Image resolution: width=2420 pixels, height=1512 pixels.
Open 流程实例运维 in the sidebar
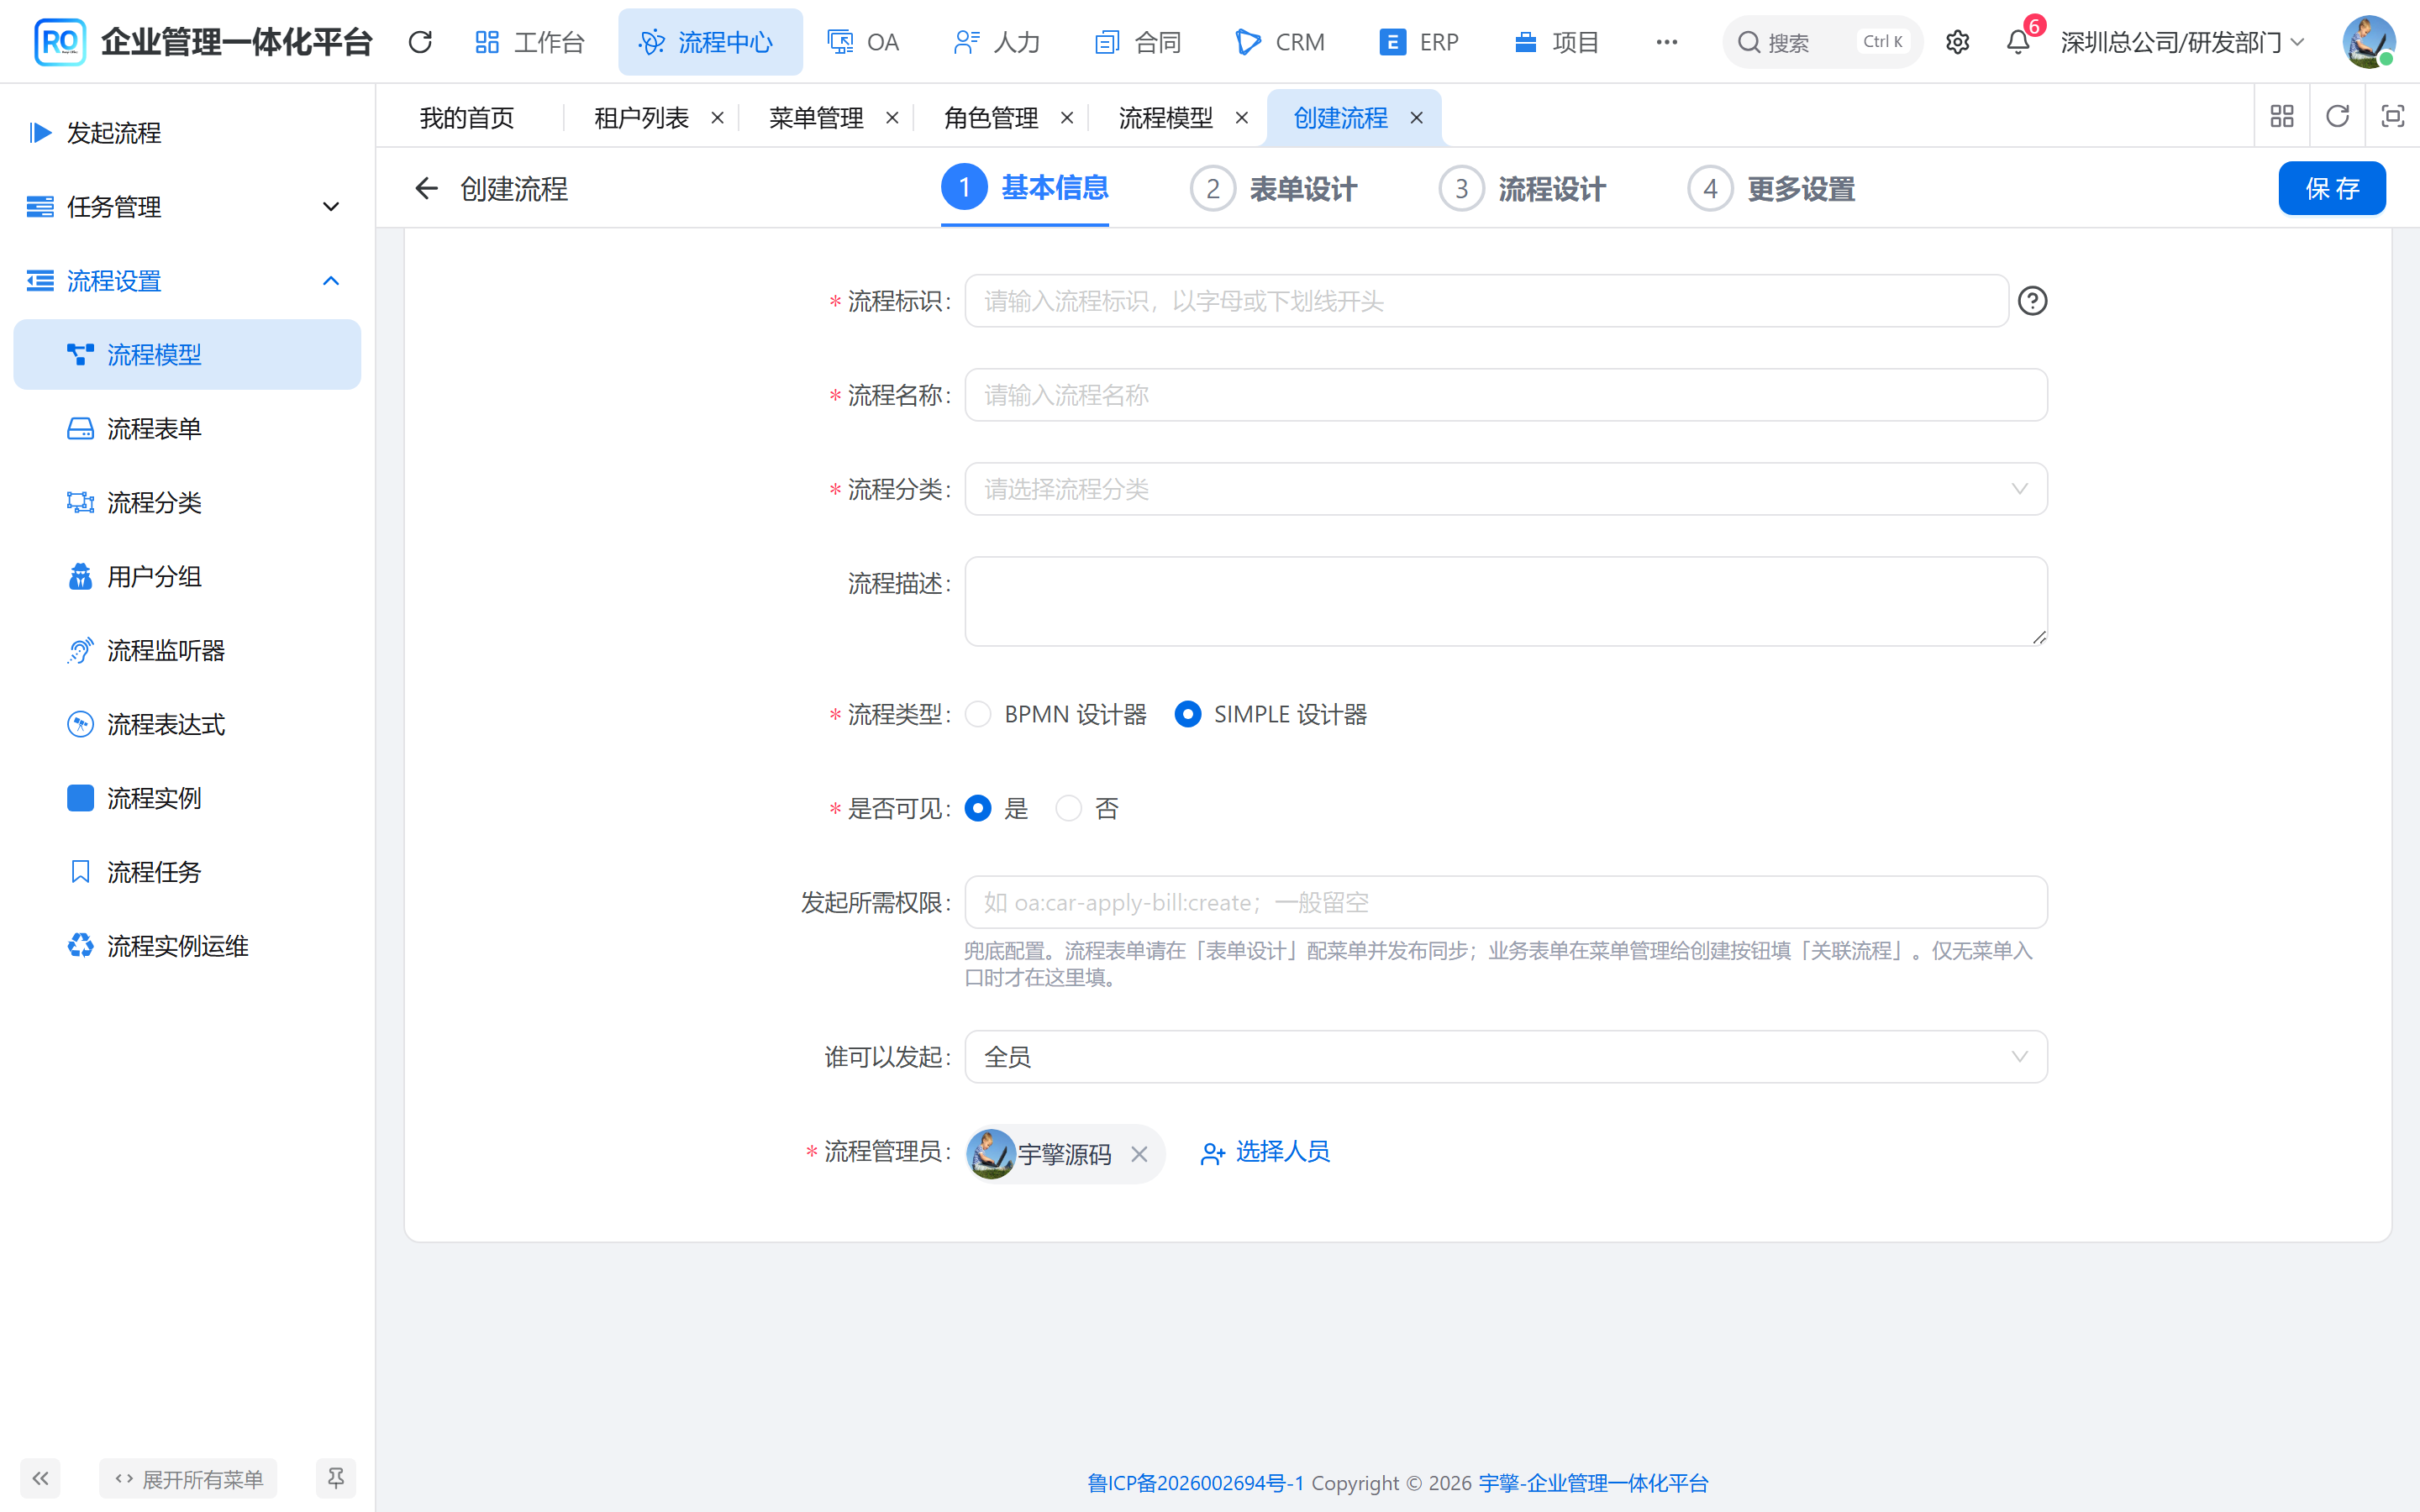187,946
